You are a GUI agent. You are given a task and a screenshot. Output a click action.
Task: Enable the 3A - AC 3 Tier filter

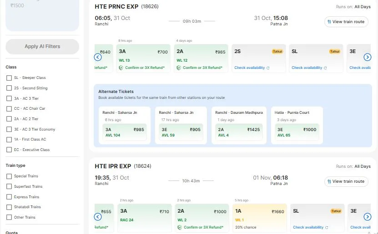tap(9, 98)
